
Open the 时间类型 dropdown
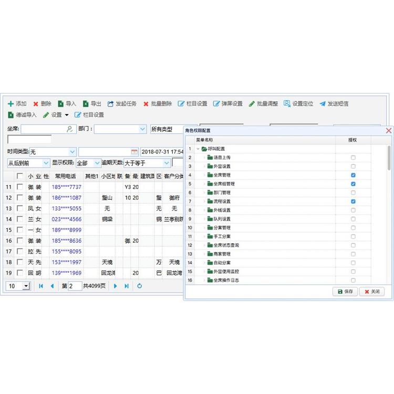click(72, 152)
